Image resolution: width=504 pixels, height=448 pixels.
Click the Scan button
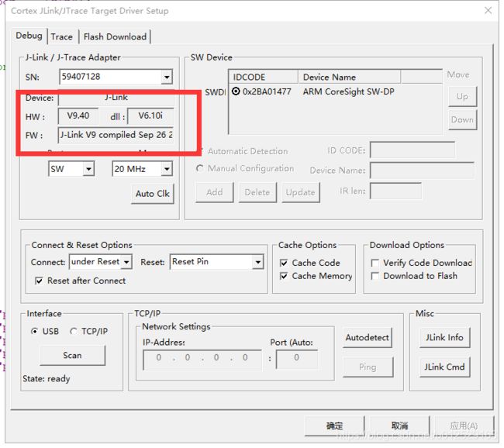click(x=72, y=355)
